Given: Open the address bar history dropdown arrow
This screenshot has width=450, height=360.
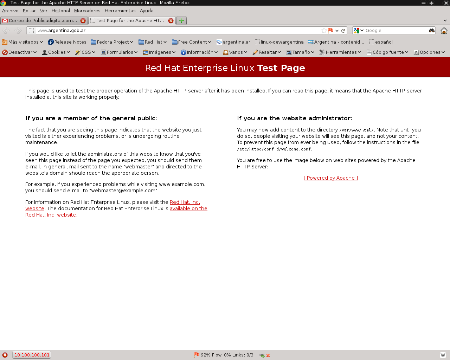Looking at the screenshot, I should (337, 31).
